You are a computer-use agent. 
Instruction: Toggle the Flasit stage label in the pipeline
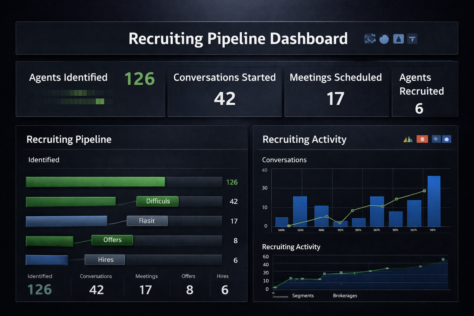point(147,221)
